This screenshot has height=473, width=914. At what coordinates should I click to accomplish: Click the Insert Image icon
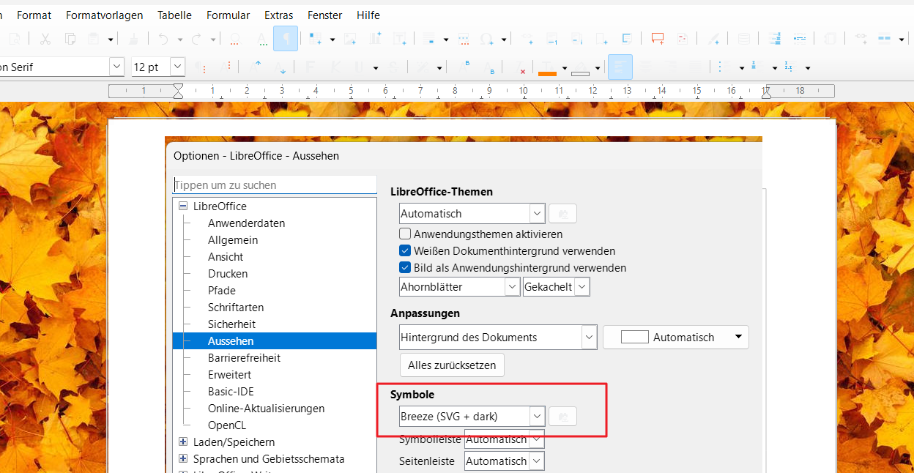coord(350,39)
